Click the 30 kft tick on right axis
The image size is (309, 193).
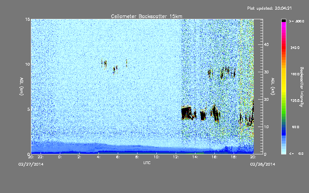click(x=266, y=72)
